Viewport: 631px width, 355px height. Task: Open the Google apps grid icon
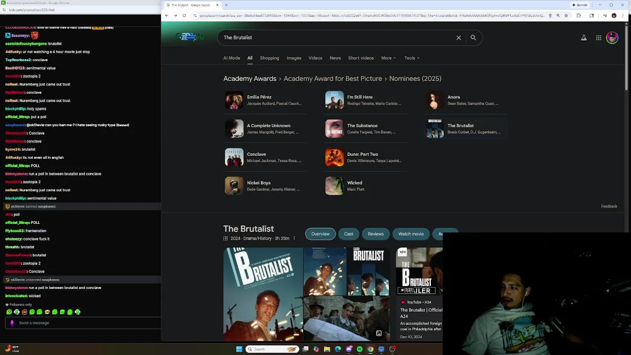598,37
